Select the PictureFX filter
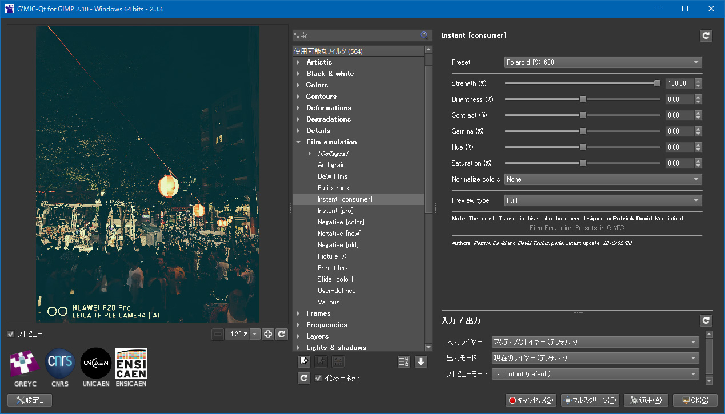Viewport: 725px width, 414px height. (x=332, y=256)
